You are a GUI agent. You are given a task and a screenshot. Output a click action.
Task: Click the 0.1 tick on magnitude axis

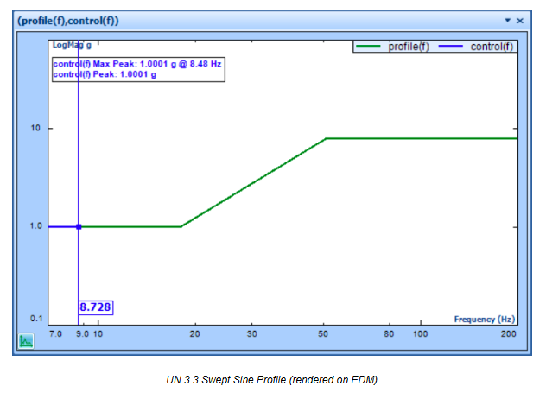pos(36,319)
